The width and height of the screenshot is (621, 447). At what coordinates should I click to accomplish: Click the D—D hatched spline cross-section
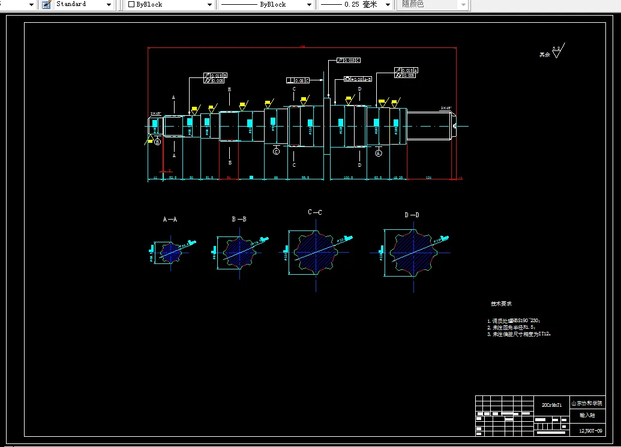tap(413, 253)
